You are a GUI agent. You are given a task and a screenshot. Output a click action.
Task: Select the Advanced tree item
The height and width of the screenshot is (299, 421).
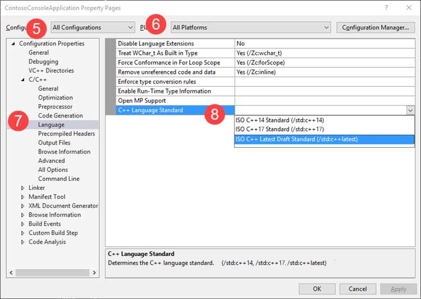(51, 161)
